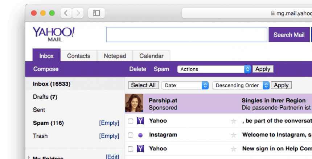Click inside the mail search field
The height and width of the screenshot is (159, 312).
186,35
